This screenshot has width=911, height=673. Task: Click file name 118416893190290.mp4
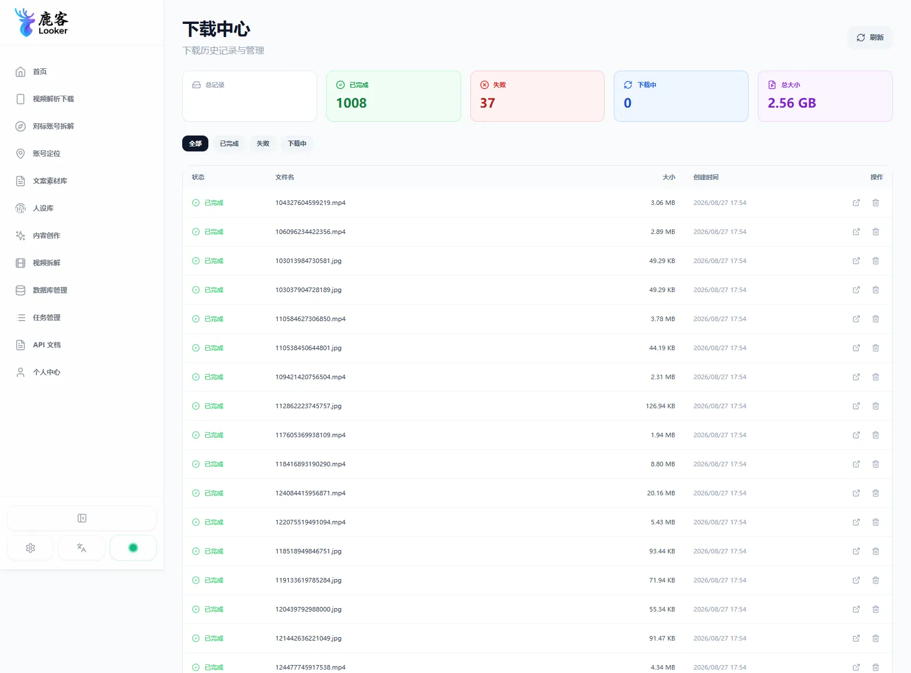coord(310,464)
